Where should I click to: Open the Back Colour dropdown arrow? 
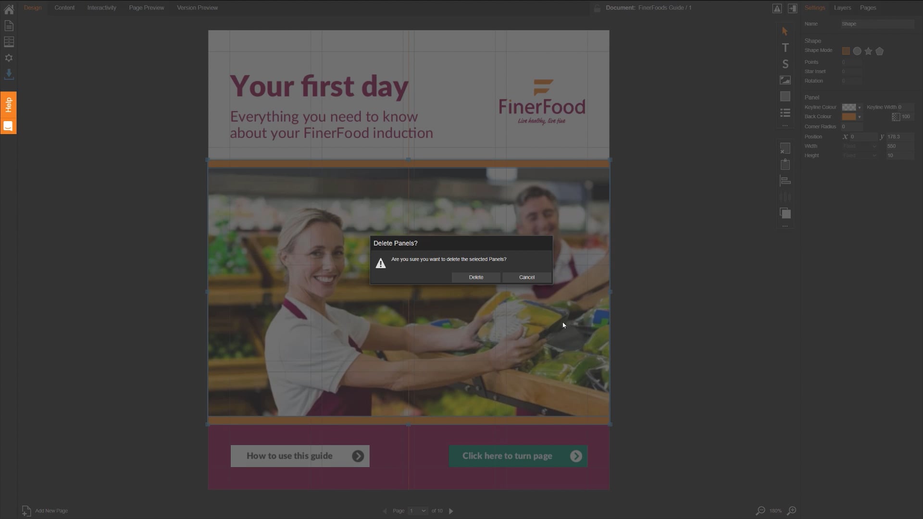coord(860,117)
